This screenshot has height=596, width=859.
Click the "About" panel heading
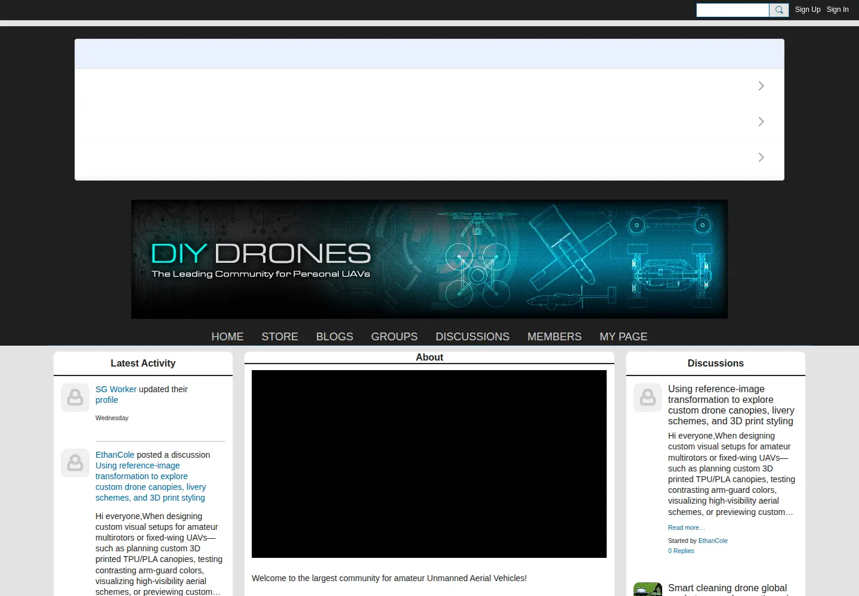[429, 358]
